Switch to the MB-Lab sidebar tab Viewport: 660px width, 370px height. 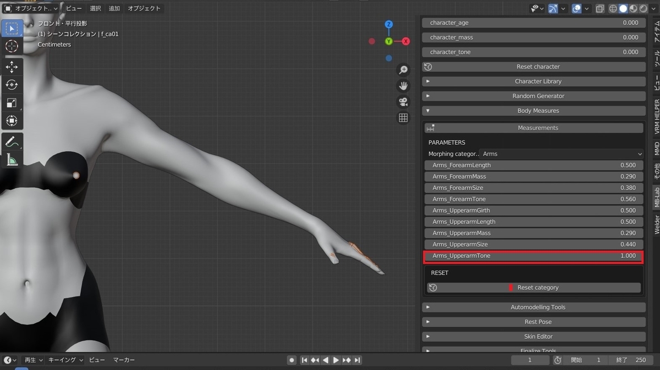click(656, 198)
